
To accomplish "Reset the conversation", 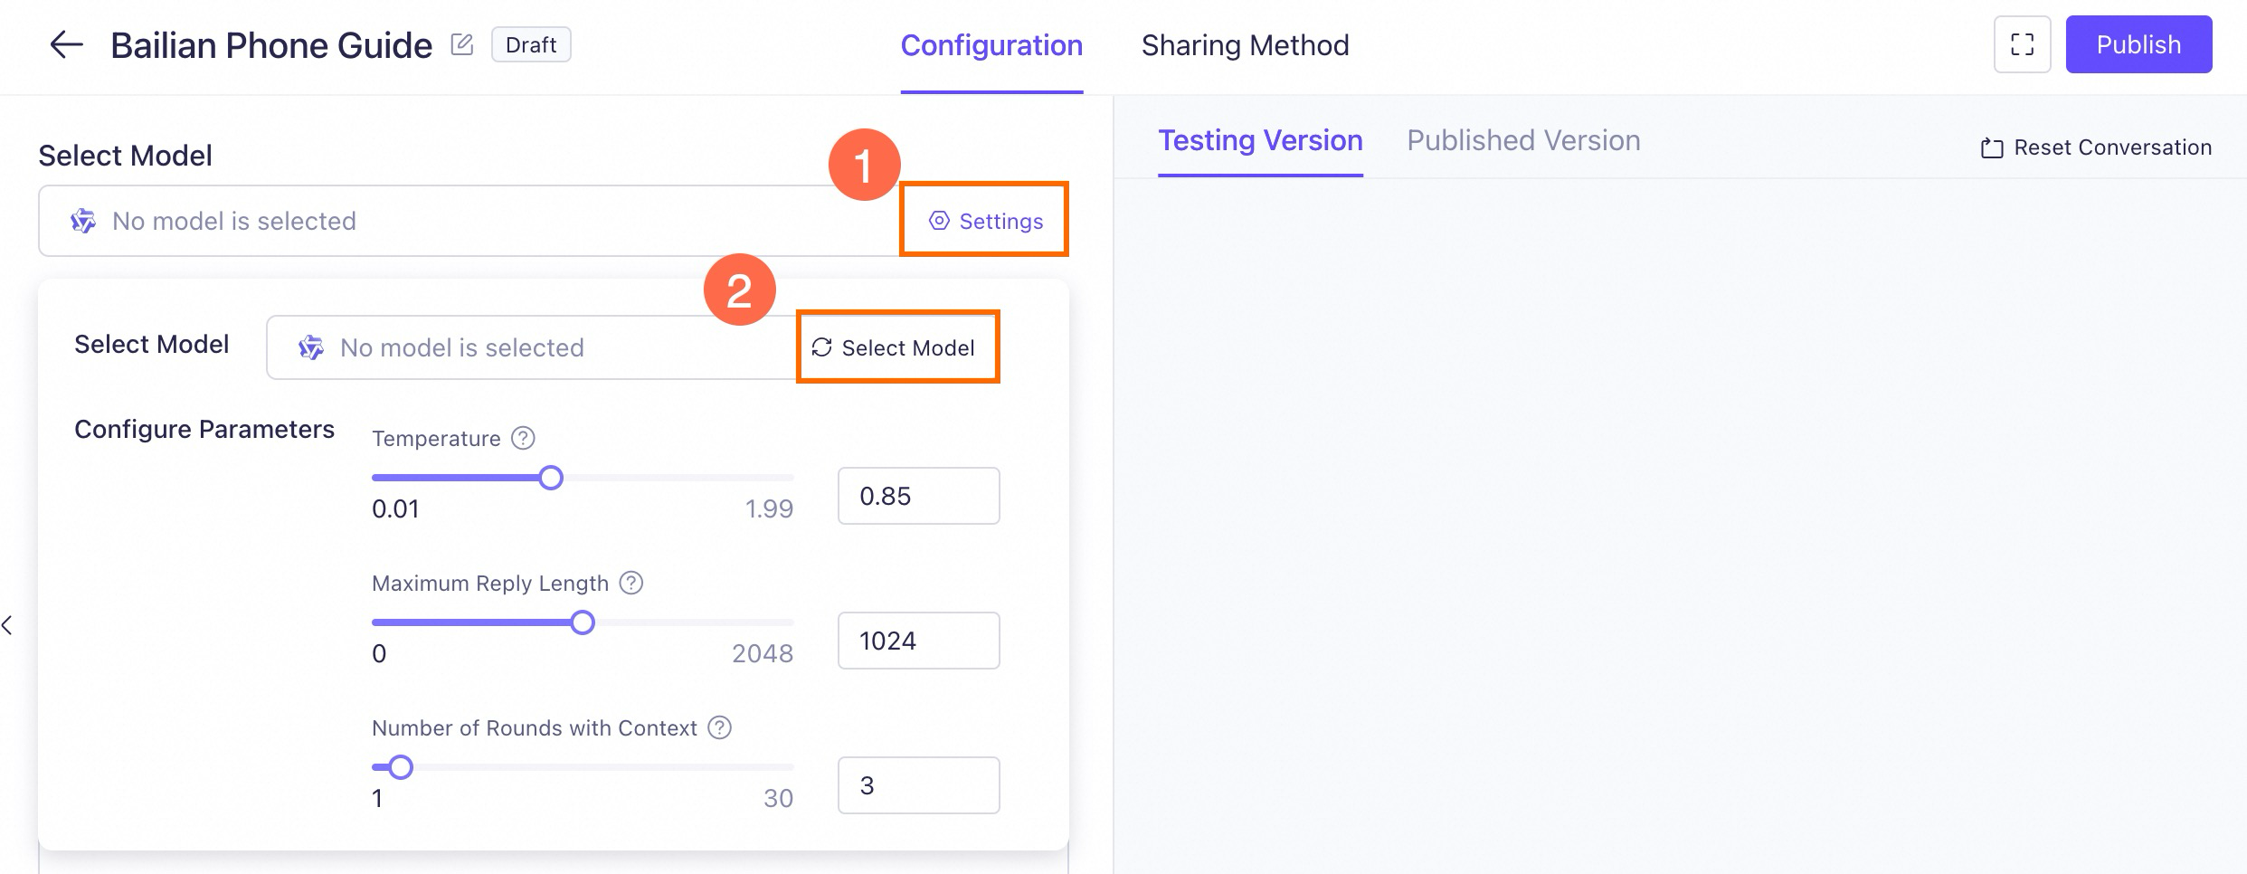I will 2096,147.
